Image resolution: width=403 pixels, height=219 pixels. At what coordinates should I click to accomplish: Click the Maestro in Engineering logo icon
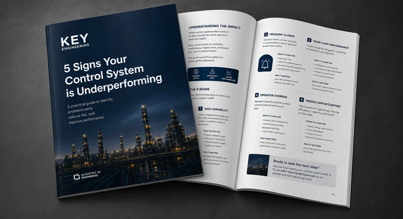click(x=77, y=177)
